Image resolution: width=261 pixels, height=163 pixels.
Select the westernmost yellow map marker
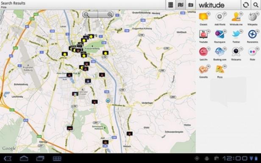pyautogui.click(x=64, y=54)
